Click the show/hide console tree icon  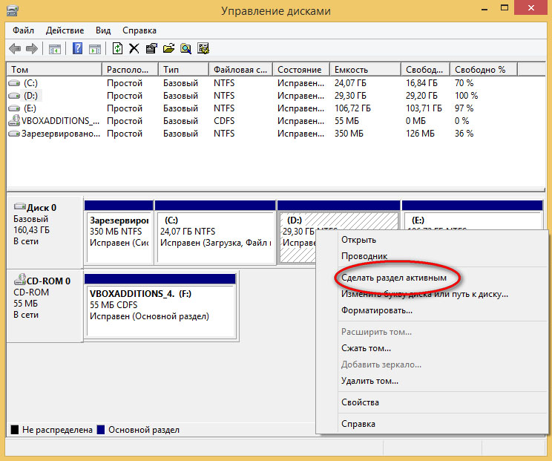click(55, 49)
